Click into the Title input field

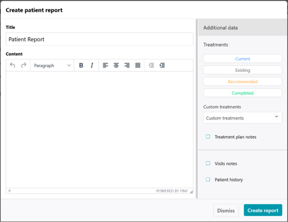pos(100,39)
